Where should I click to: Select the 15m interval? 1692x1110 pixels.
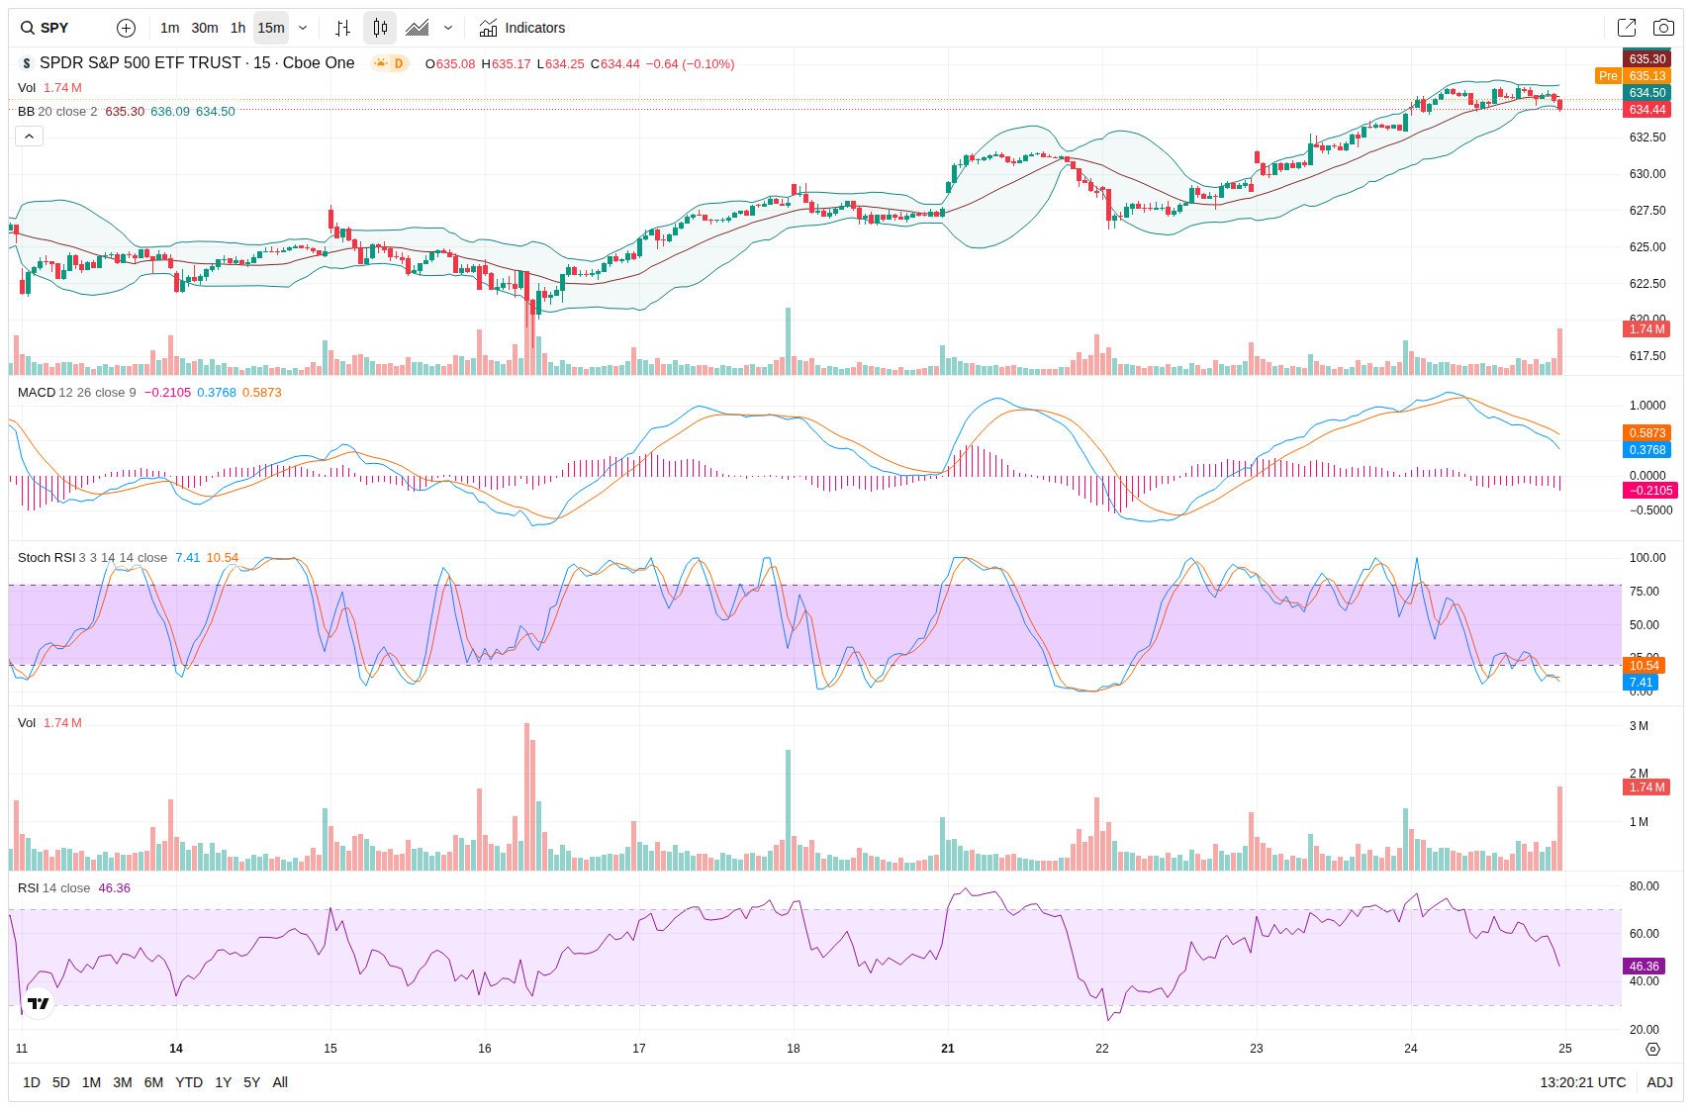click(271, 28)
